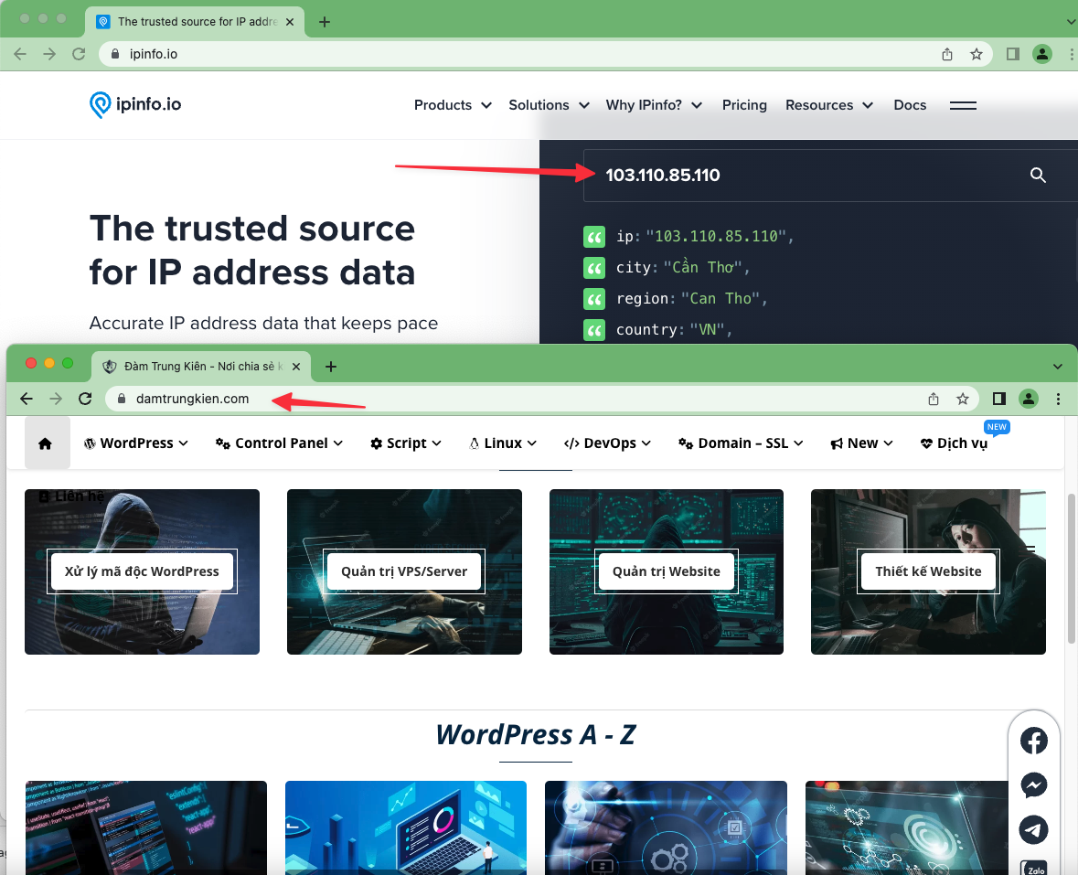Open the Docs page
Screen dimensions: 1078x875
click(910, 105)
